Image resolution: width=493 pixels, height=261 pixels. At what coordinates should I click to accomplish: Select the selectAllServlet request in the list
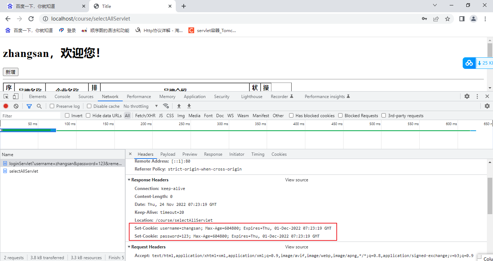[x=23, y=171]
